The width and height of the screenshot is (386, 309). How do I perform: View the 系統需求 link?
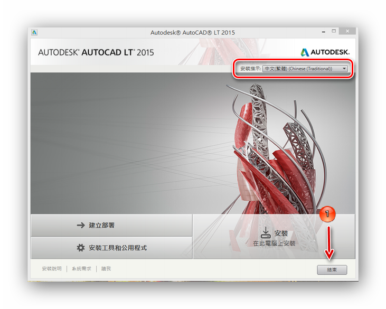(81, 269)
